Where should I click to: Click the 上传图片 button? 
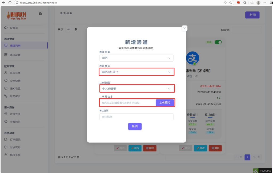coord(165,103)
